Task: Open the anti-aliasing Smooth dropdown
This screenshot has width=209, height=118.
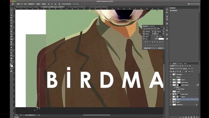Action: pos(161,48)
